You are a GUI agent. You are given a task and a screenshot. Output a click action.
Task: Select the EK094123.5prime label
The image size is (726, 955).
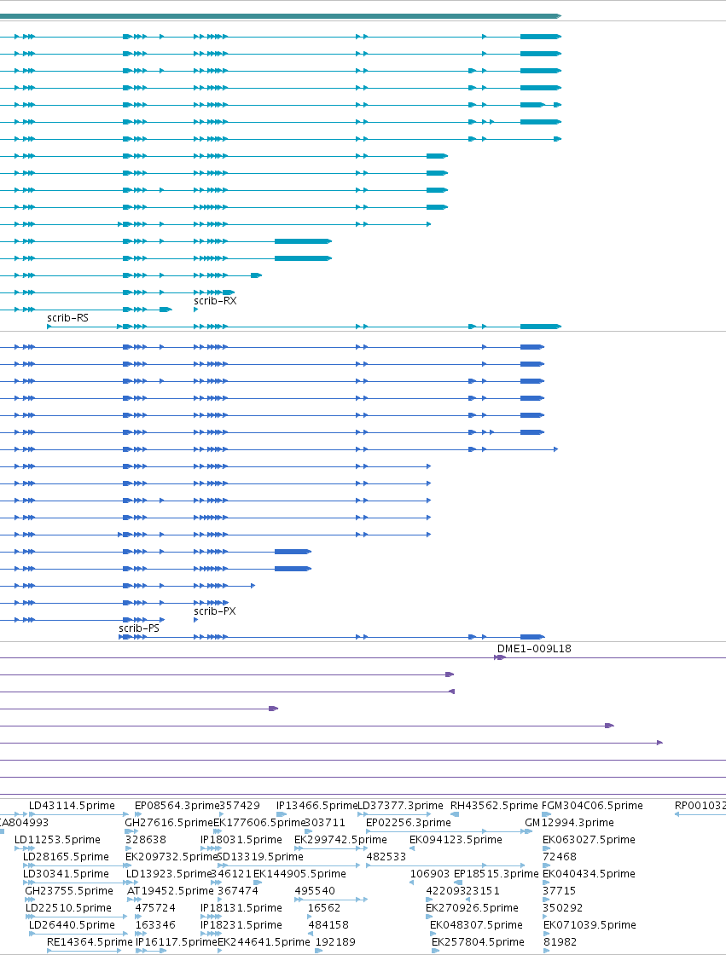(x=456, y=840)
